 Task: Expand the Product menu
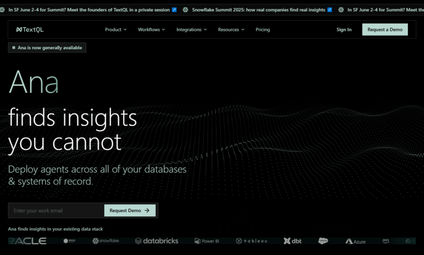click(116, 29)
